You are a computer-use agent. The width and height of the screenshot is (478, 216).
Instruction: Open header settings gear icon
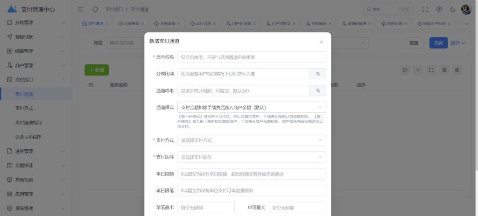tap(439, 9)
